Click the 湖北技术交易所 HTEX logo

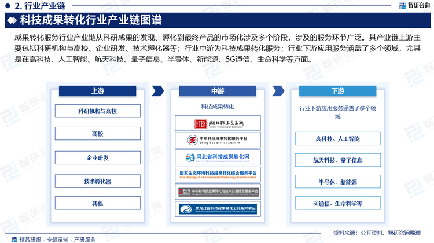point(218,123)
